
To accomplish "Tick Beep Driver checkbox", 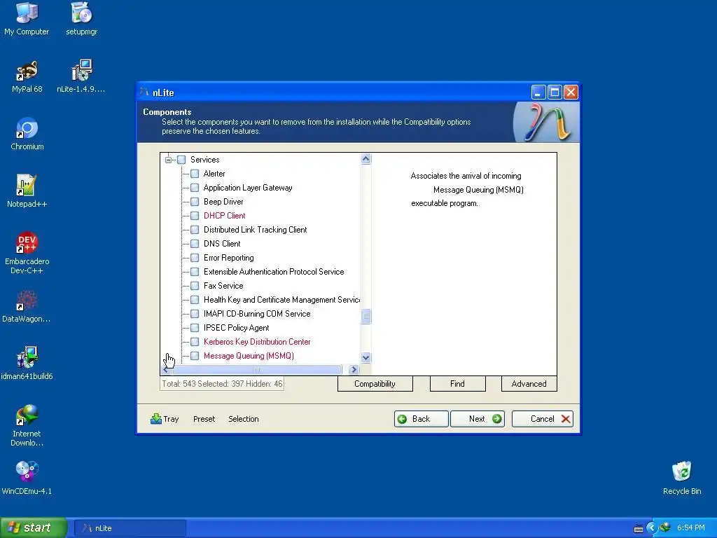I will click(195, 202).
